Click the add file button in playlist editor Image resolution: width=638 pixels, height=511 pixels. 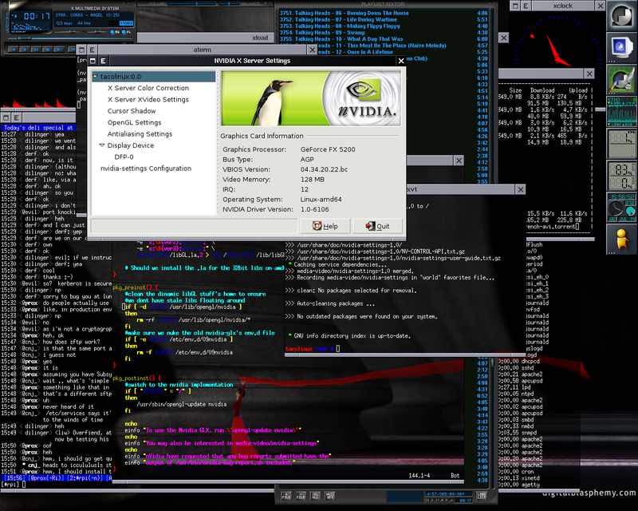(x=286, y=496)
